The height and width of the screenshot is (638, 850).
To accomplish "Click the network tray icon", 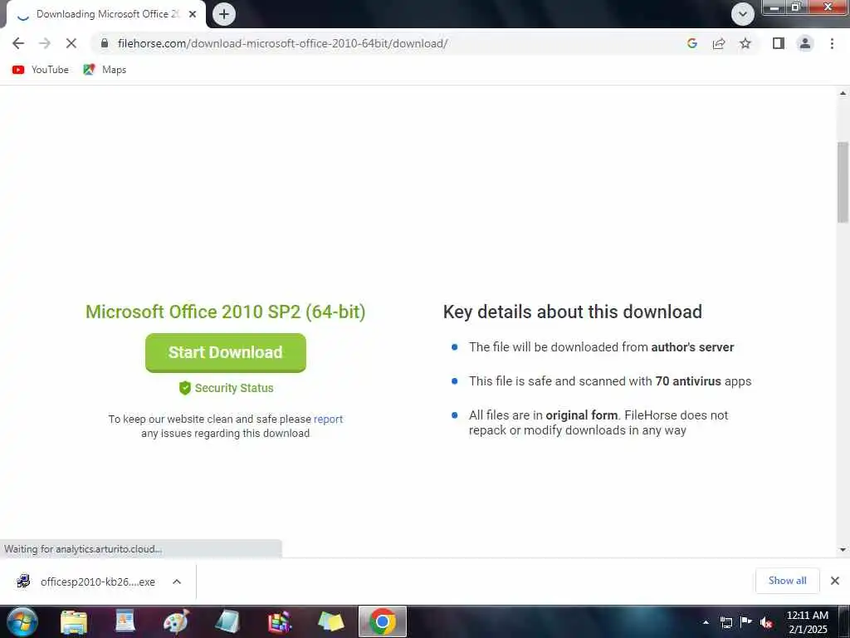I will pyautogui.click(x=725, y=622).
